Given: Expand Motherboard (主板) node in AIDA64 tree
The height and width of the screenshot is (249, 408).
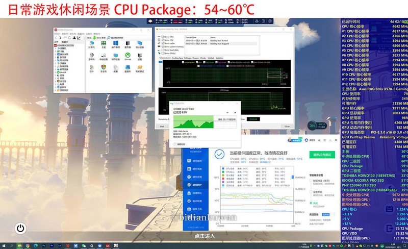Looking at the screenshot, I should click(x=55, y=52).
